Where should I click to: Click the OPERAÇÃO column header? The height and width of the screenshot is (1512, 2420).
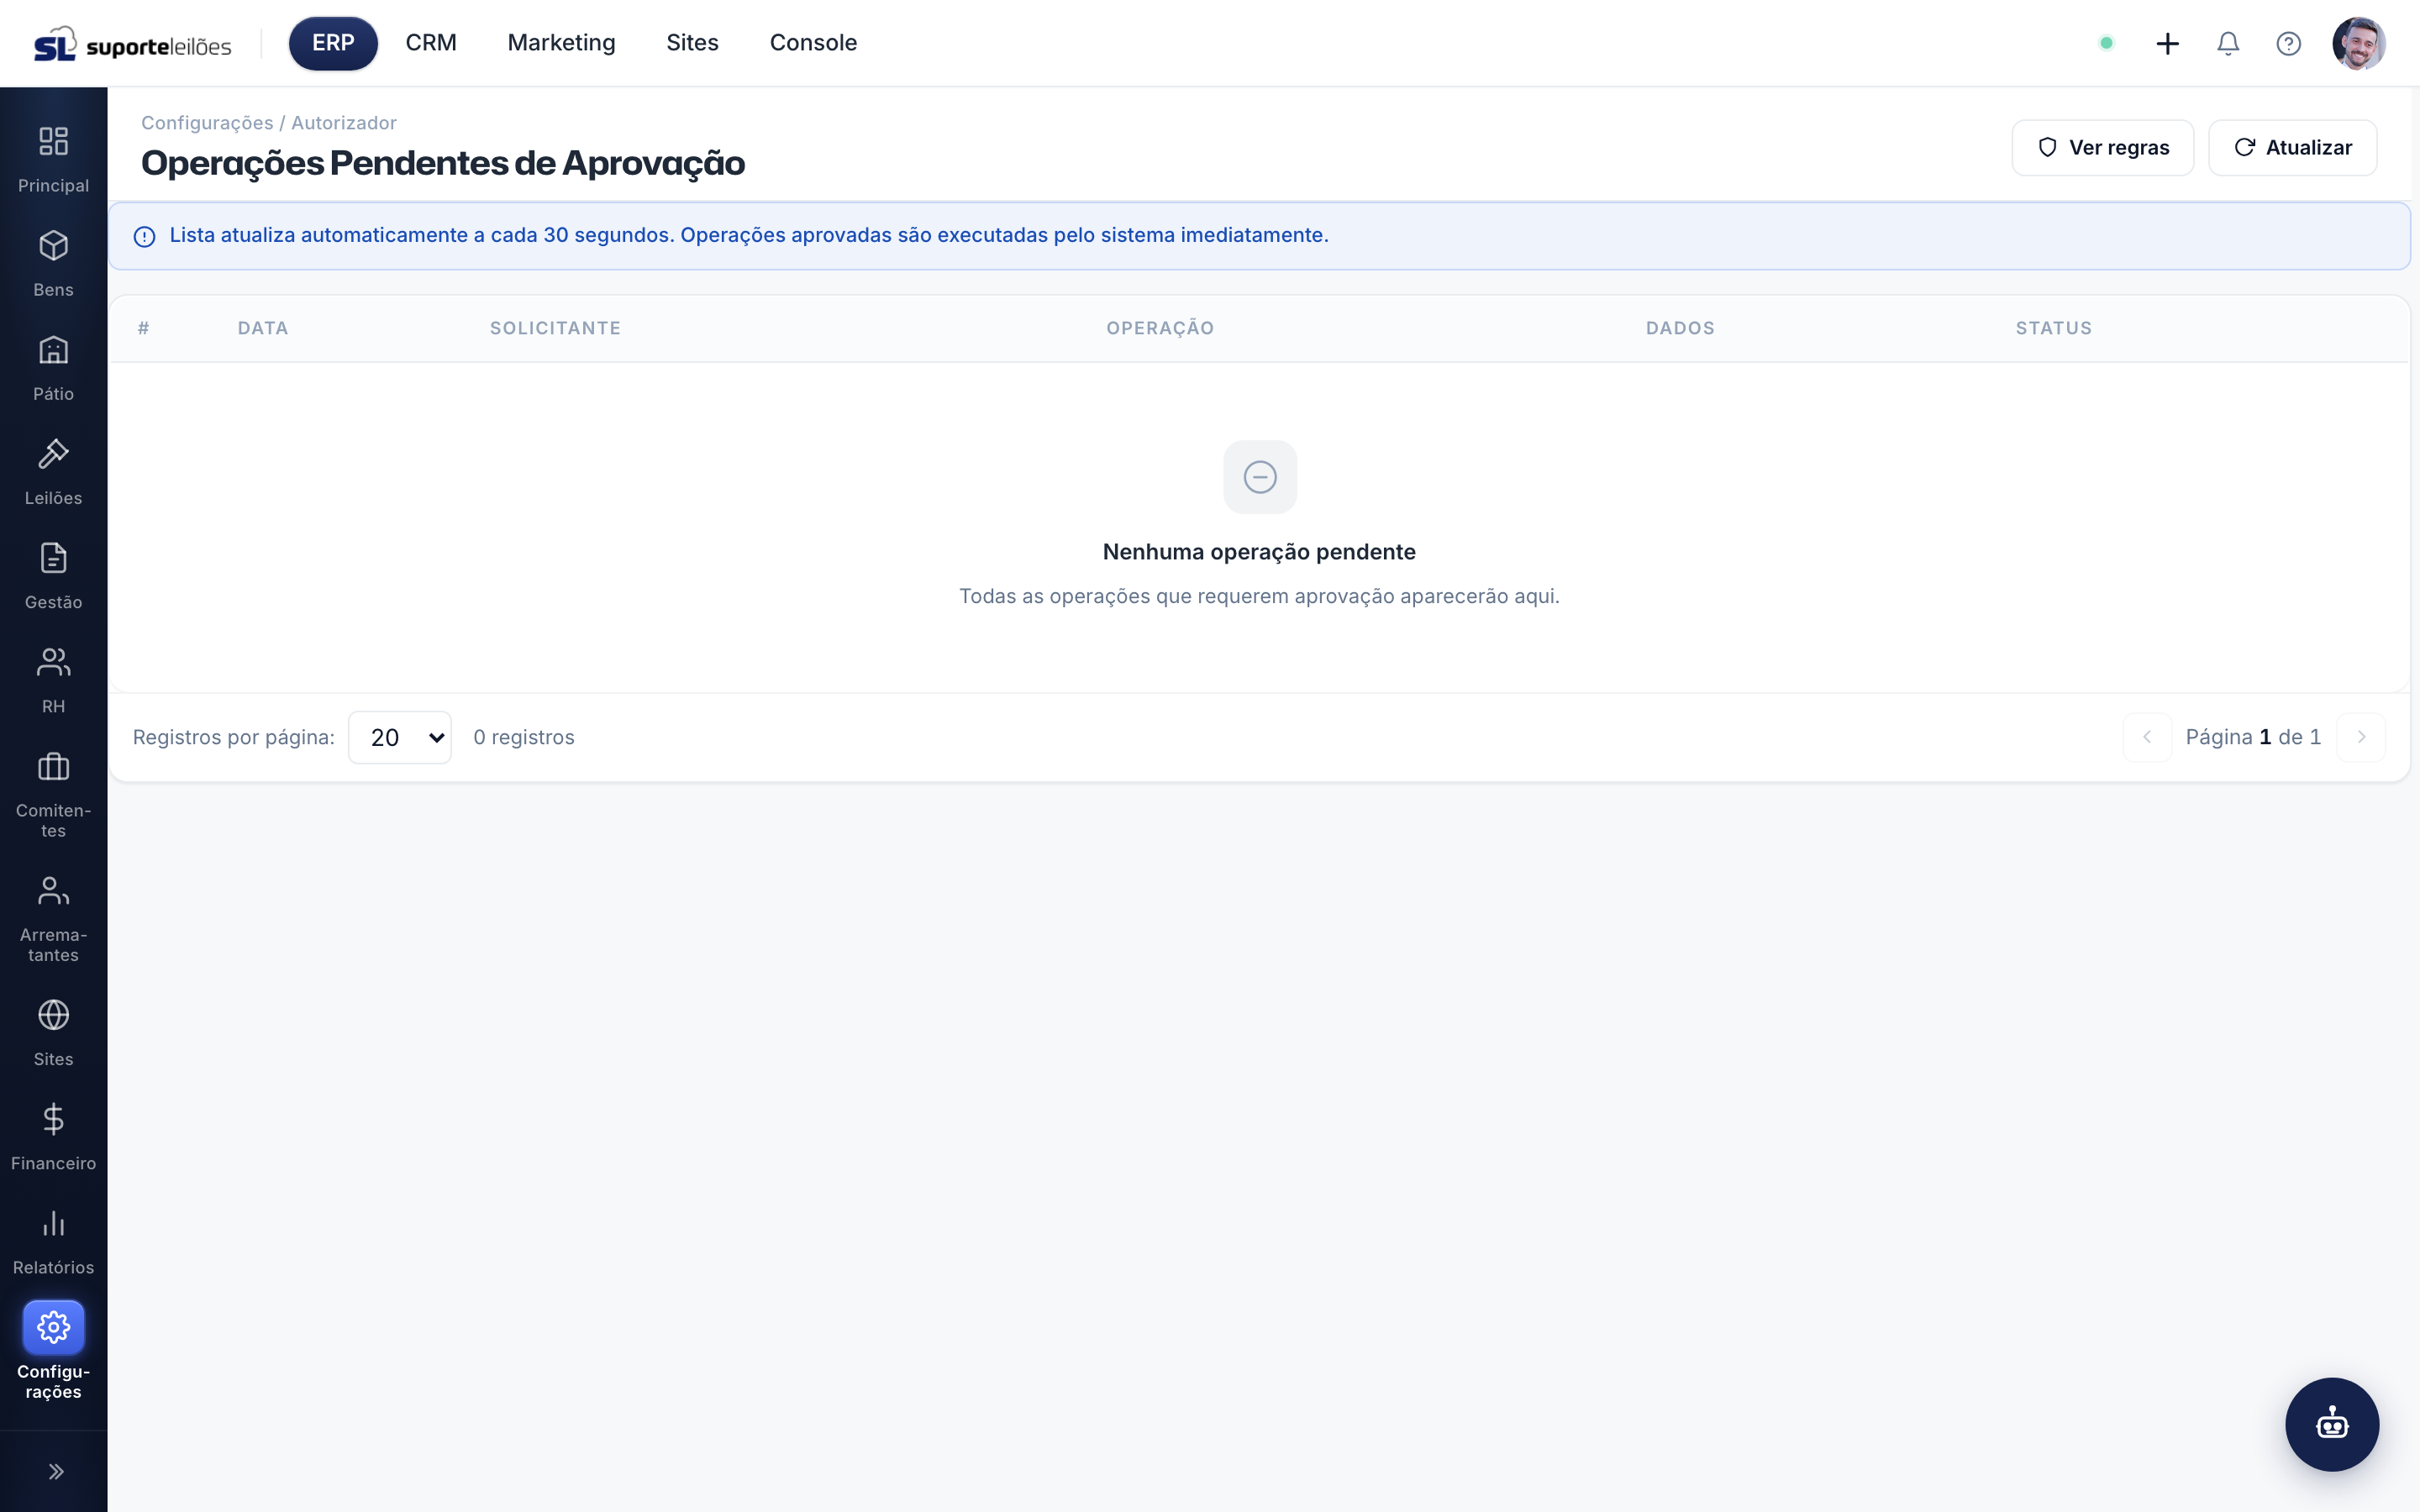pyautogui.click(x=1160, y=328)
